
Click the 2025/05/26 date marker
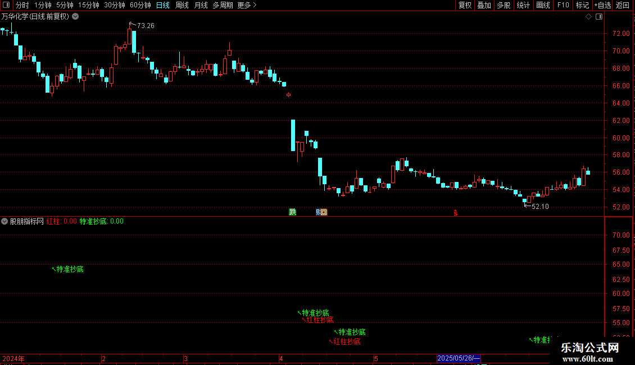[x=459, y=358]
